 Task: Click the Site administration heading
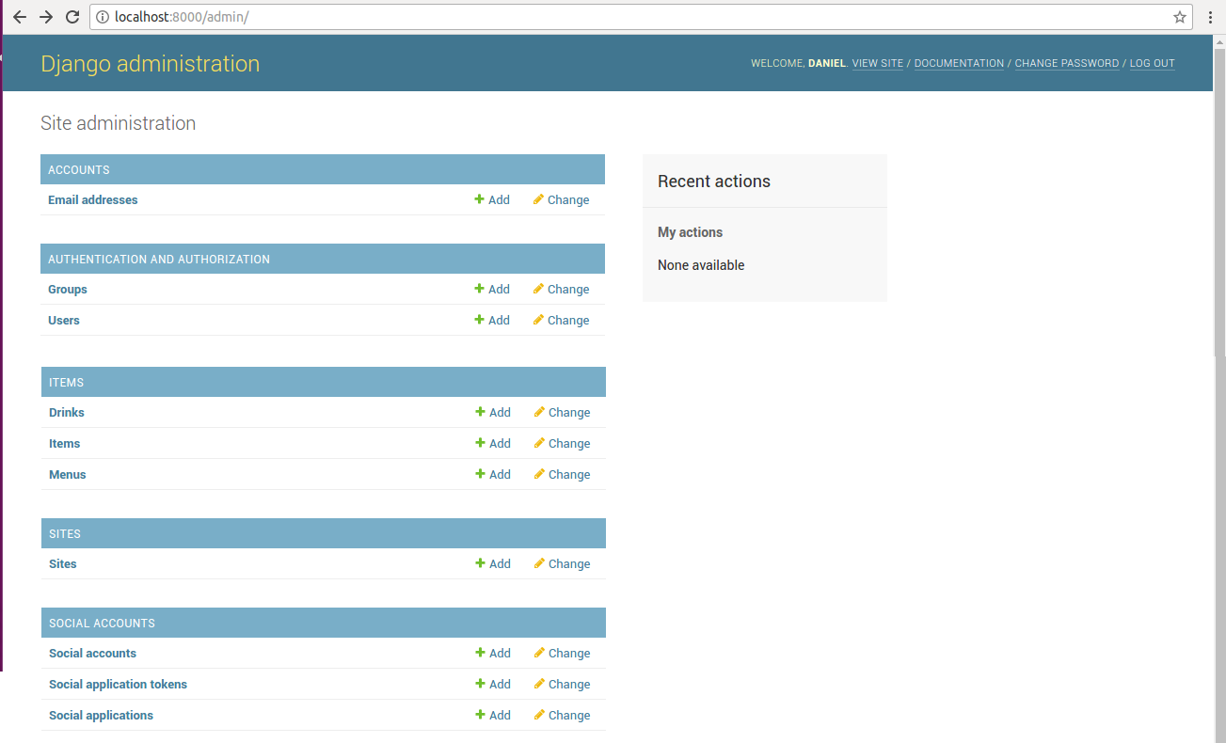click(x=118, y=123)
